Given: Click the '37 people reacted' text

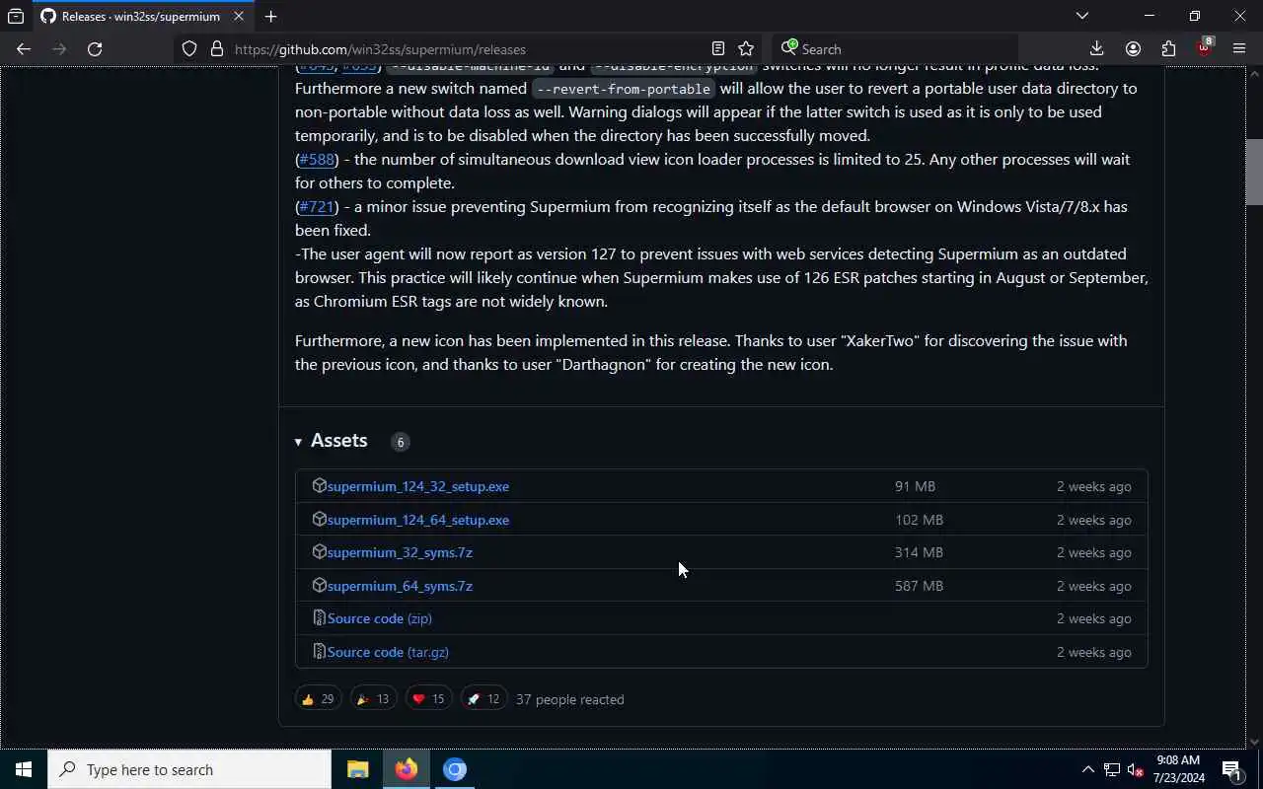Looking at the screenshot, I should click(570, 699).
